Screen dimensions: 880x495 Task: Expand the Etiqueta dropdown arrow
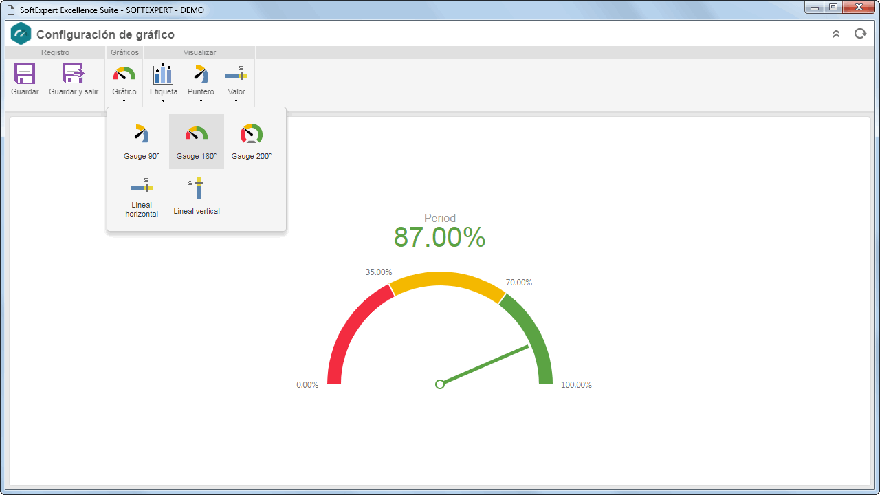tap(164, 101)
